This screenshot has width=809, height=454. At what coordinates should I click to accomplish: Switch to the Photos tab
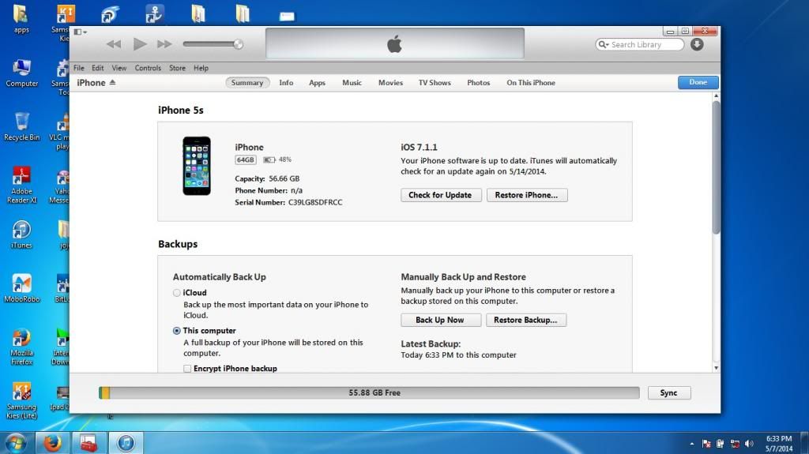coord(478,83)
